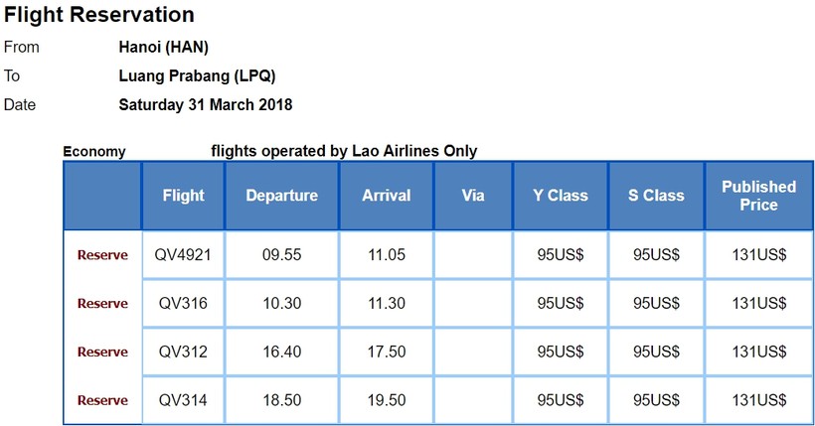Reserve flight QV316
This screenshot has width=815, height=426.
pos(102,304)
